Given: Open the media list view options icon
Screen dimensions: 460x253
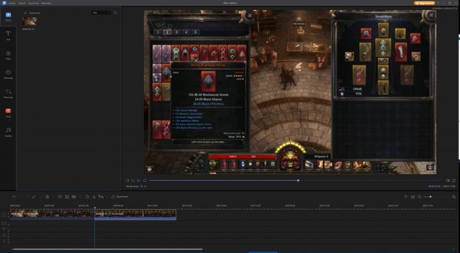Looking at the screenshot, I should [115, 12].
